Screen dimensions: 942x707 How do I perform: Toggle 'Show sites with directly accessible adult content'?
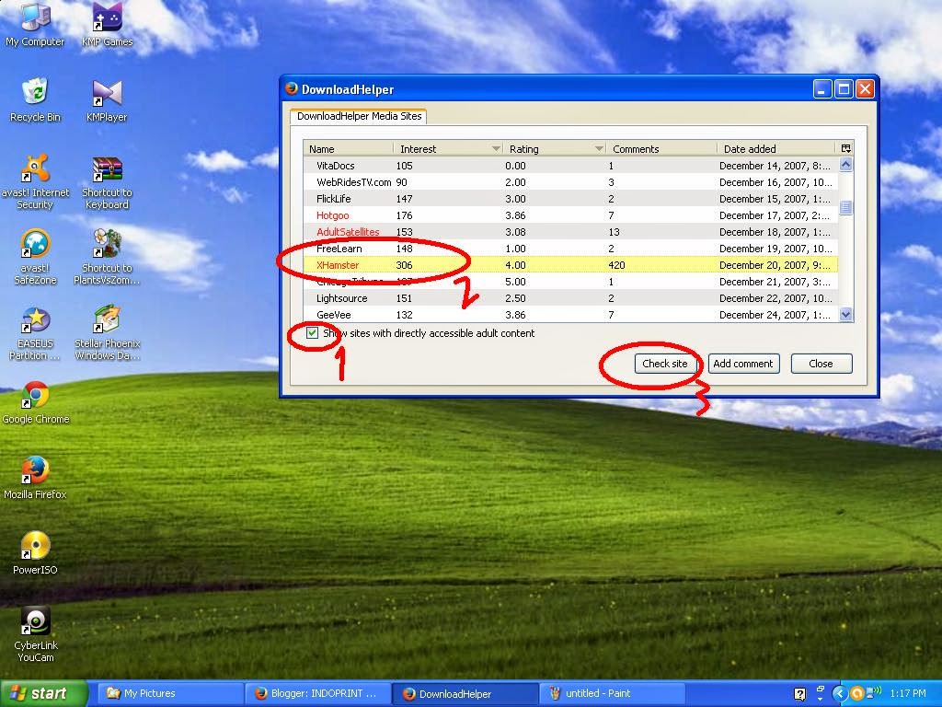[x=313, y=333]
